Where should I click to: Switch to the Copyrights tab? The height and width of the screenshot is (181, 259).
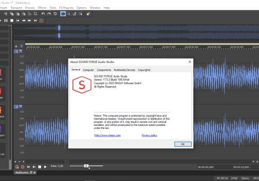(x=144, y=70)
